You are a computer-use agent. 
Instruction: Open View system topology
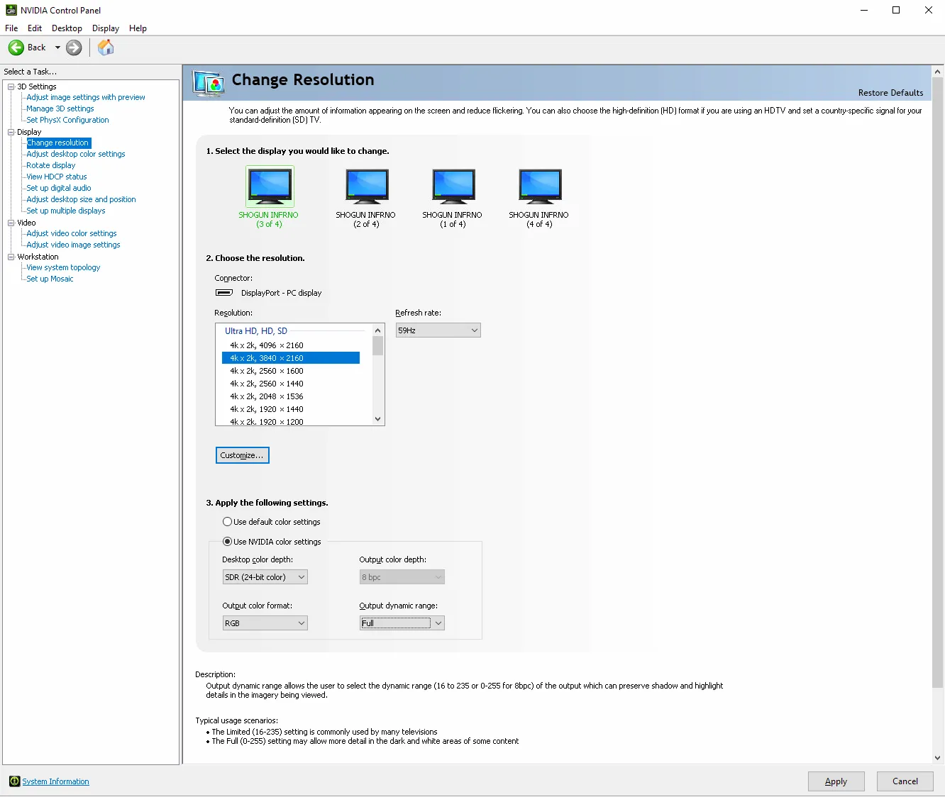point(63,267)
